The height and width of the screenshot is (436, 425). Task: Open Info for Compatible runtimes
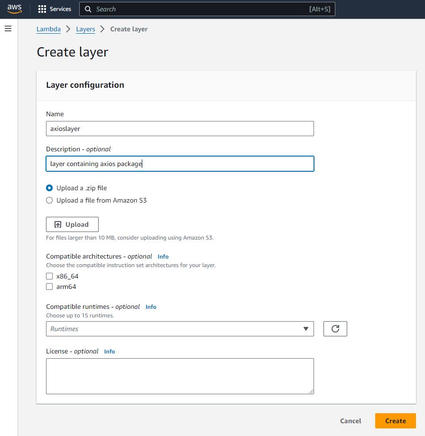151,307
